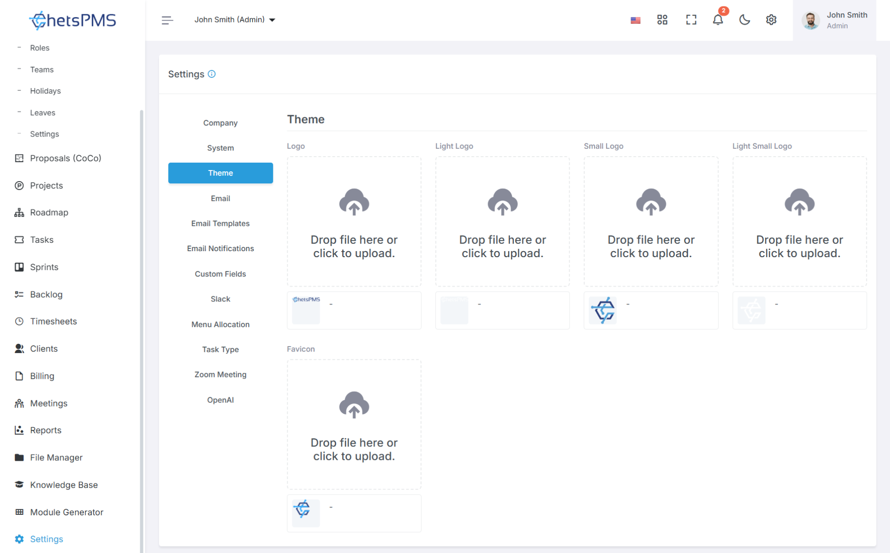Toggle dark mode with moon icon
Image resolution: width=890 pixels, height=553 pixels.
tap(744, 20)
